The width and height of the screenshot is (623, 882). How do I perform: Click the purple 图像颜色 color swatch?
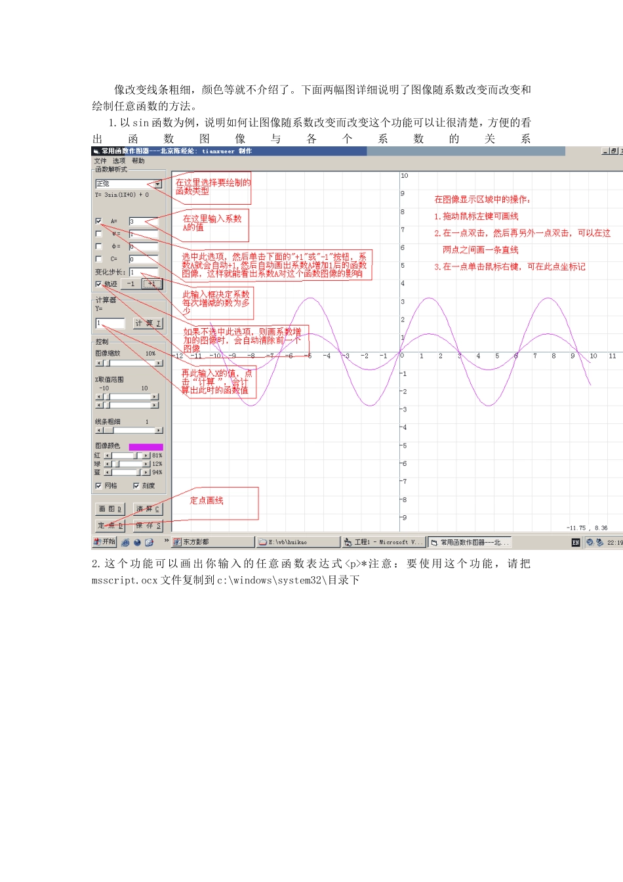[146, 446]
